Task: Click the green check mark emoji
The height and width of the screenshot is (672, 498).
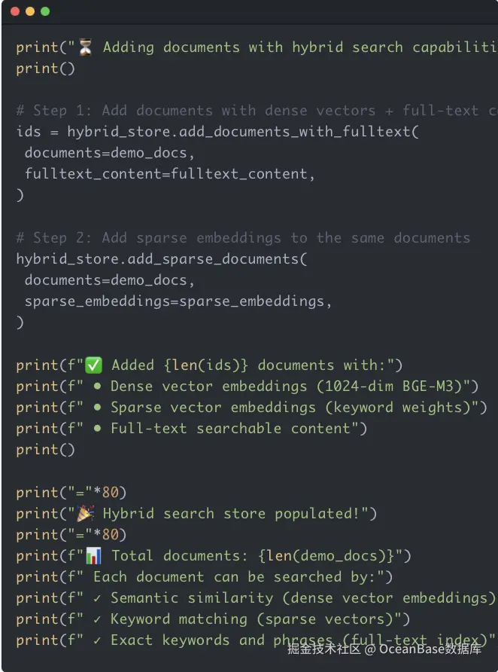Action: pos(93,365)
